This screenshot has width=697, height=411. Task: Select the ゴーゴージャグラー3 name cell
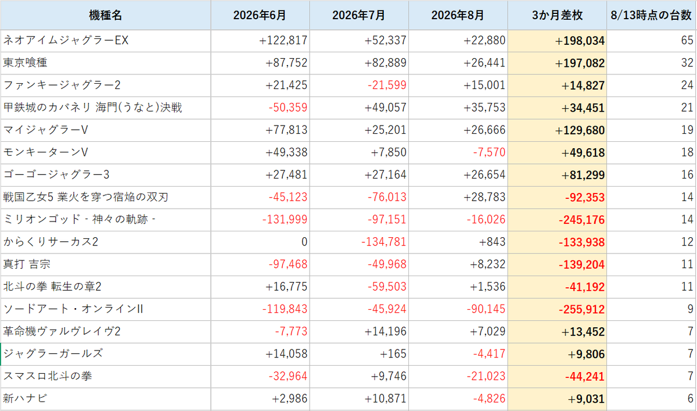[x=105, y=175]
